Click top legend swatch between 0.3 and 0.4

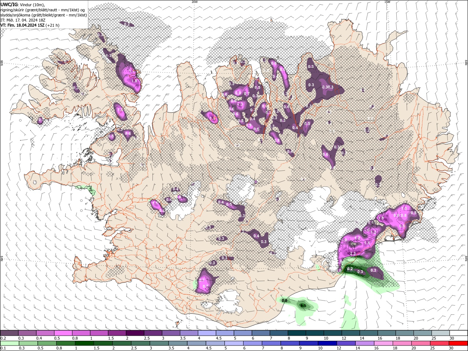pyautogui.click(x=27, y=333)
